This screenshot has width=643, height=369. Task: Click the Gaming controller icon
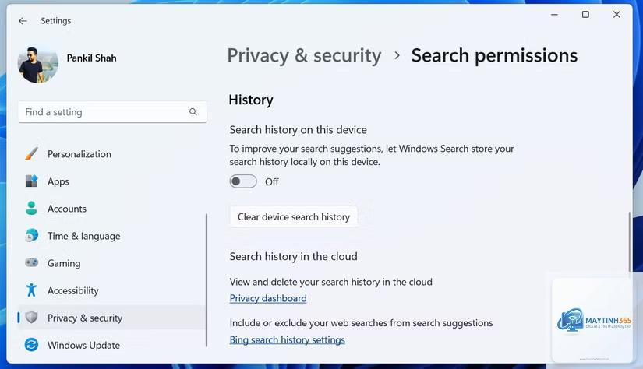coord(32,262)
